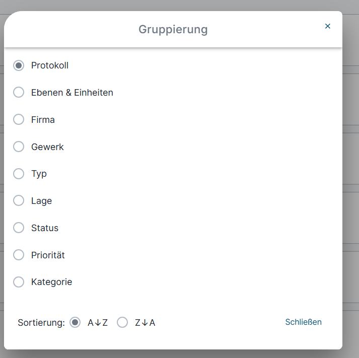Click the 'Kategorie' option label text

(51, 282)
